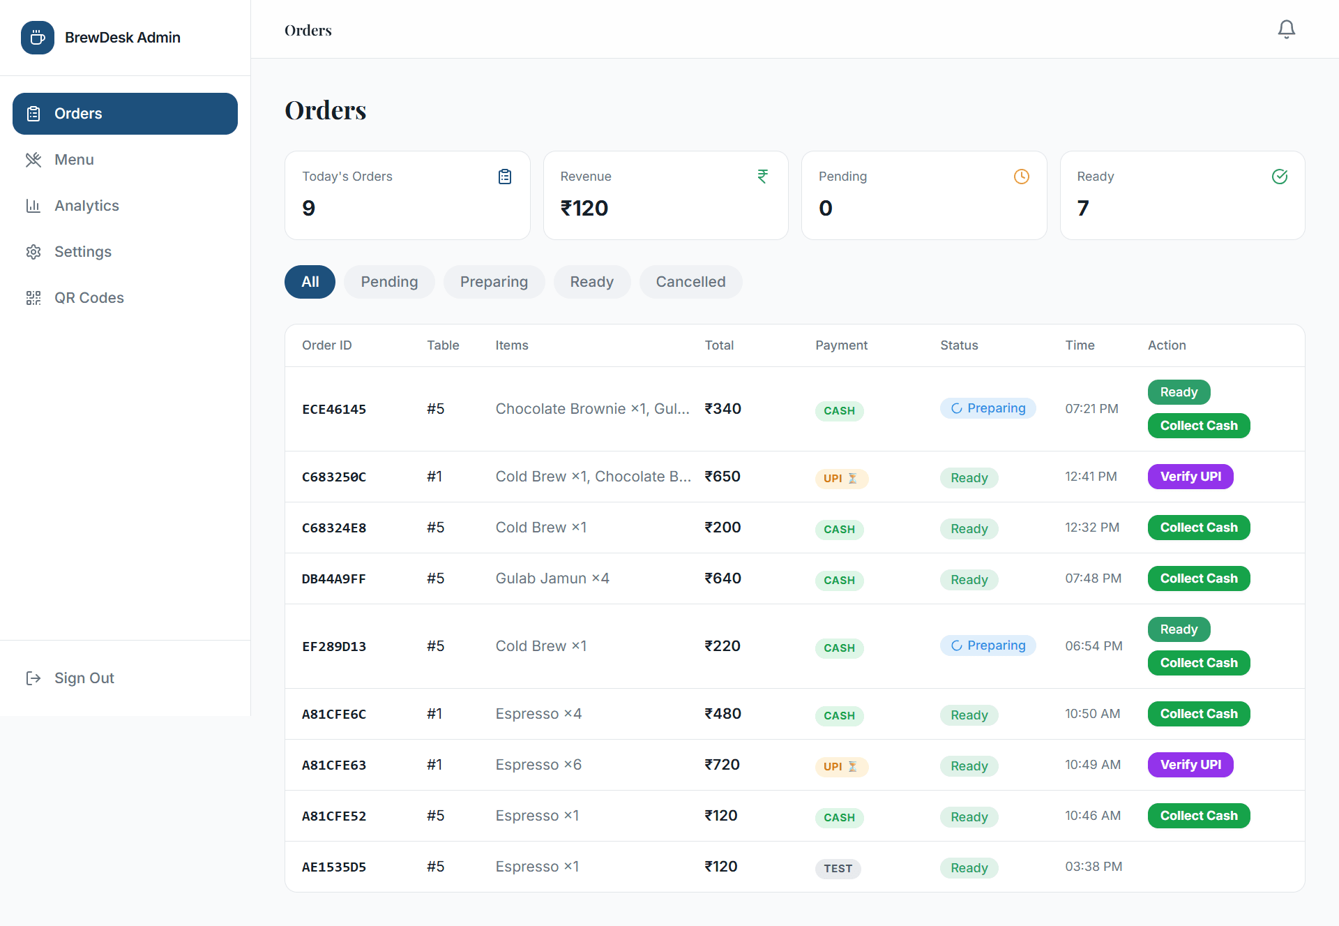This screenshot has width=1339, height=926.
Task: Click order ID AE1535D5
Action: (334, 867)
